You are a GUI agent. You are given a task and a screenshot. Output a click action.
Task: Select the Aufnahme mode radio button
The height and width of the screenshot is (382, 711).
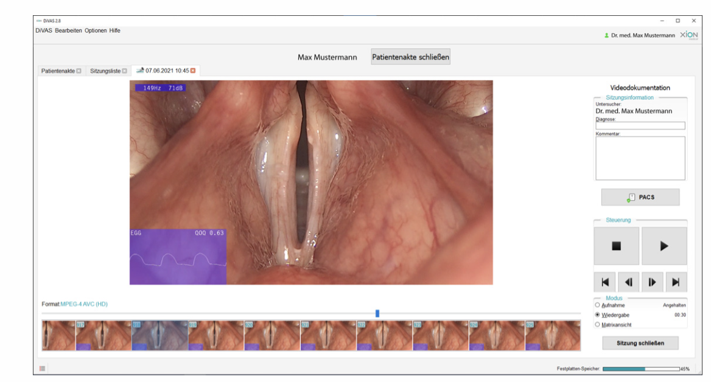click(597, 305)
